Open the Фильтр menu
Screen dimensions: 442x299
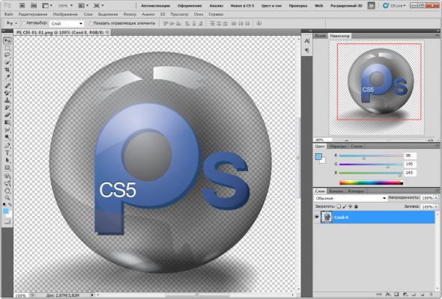click(130, 14)
